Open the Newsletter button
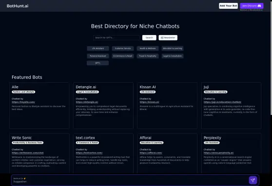Viewport: 272px width, 186px height. pos(168,37)
